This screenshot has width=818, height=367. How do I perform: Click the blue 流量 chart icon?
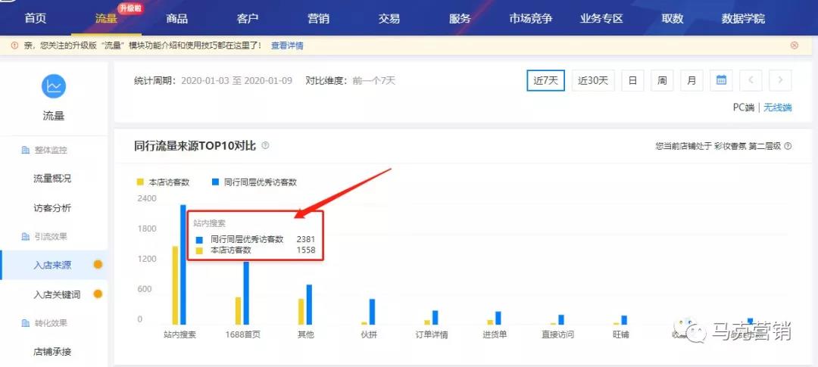pos(53,86)
